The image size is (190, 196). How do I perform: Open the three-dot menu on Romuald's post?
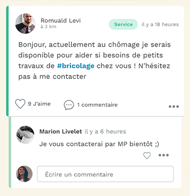174,106
